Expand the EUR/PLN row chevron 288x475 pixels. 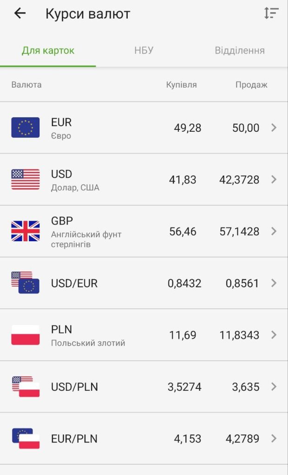(274, 438)
